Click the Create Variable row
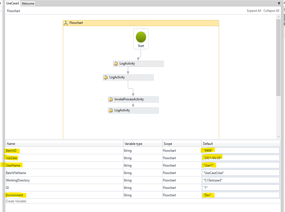 (x=16, y=201)
